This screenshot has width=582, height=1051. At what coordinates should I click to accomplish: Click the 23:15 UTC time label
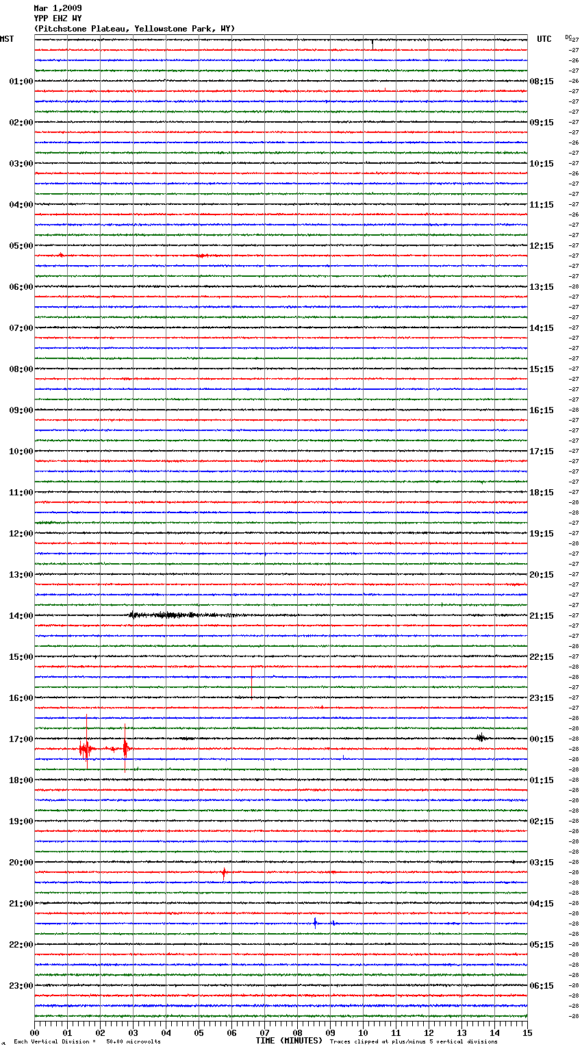[542, 698]
